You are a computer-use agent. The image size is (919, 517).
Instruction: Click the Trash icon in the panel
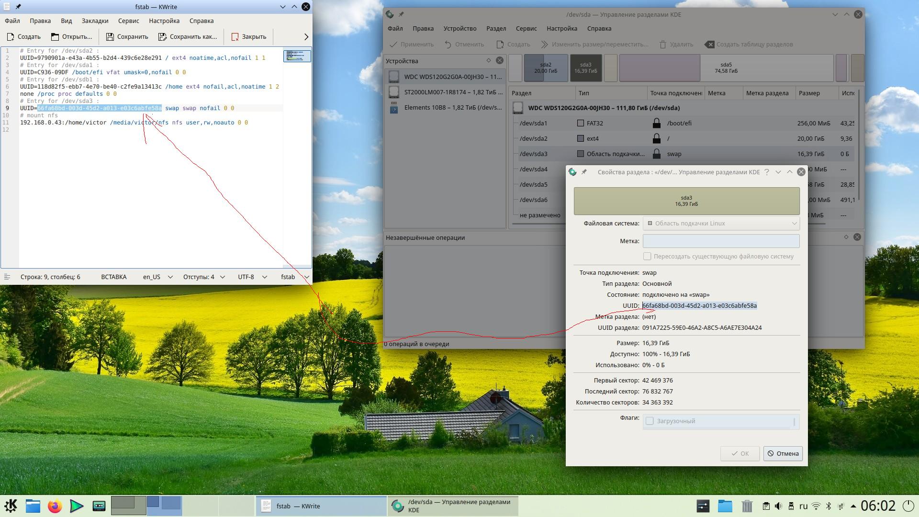pos(747,506)
